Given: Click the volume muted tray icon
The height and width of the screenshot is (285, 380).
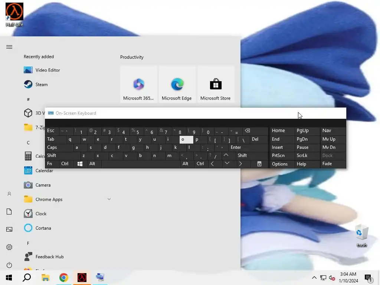Looking at the screenshot, I should coord(332,278).
